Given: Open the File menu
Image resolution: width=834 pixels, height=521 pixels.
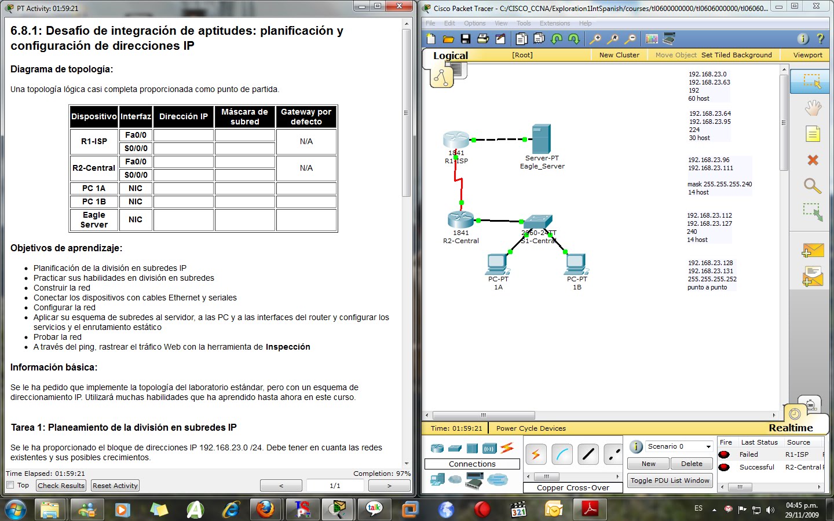Looking at the screenshot, I should click(x=430, y=23).
